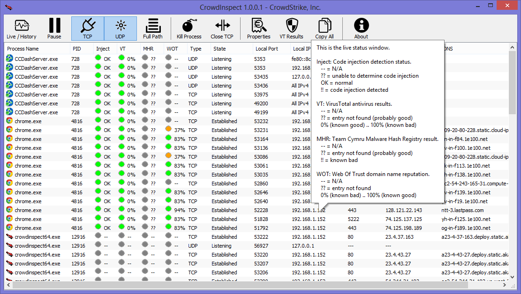Click remote port 5222 cell
Image resolution: width=521 pixels, height=294 pixels.
coord(353,219)
